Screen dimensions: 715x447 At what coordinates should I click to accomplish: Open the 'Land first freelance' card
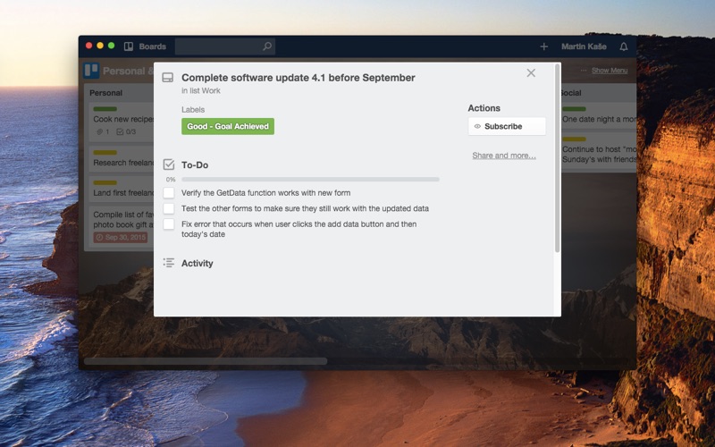coord(122,189)
